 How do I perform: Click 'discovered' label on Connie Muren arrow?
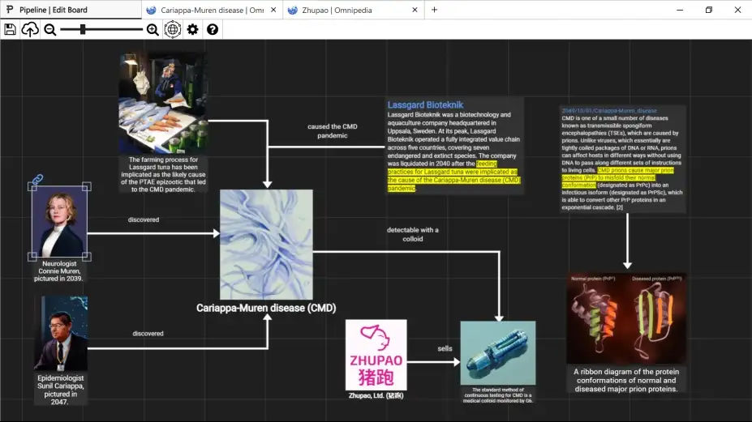click(x=144, y=220)
